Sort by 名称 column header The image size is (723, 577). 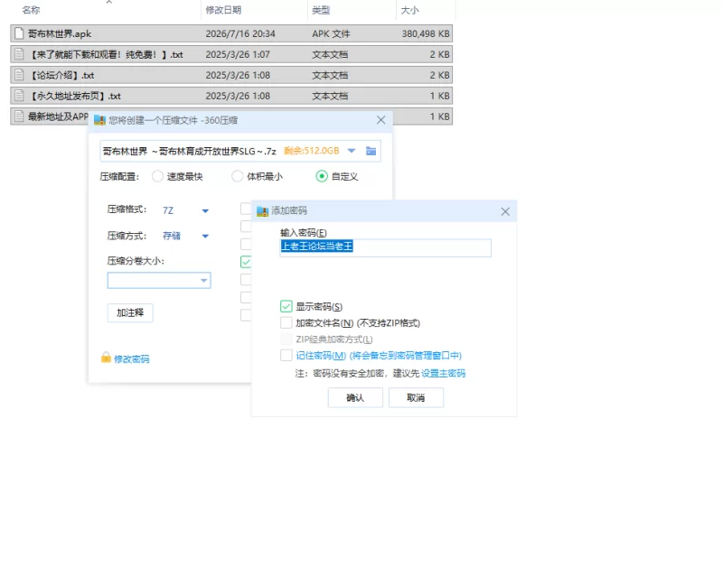coord(31,10)
